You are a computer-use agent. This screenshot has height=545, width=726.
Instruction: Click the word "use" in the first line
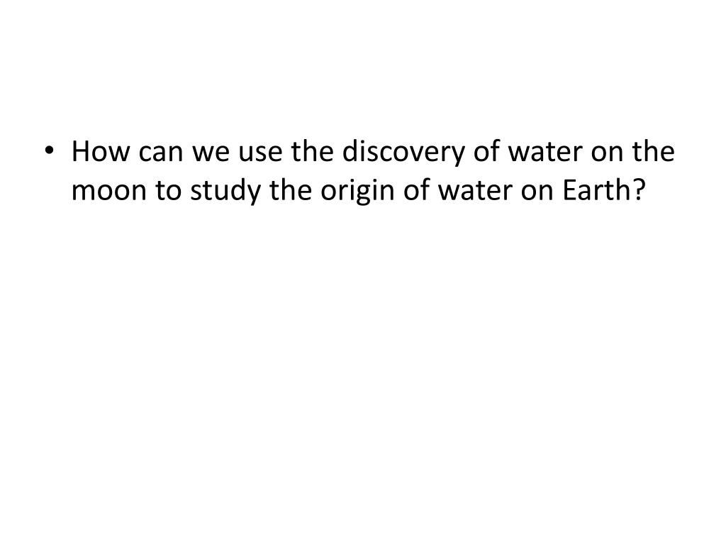(259, 154)
